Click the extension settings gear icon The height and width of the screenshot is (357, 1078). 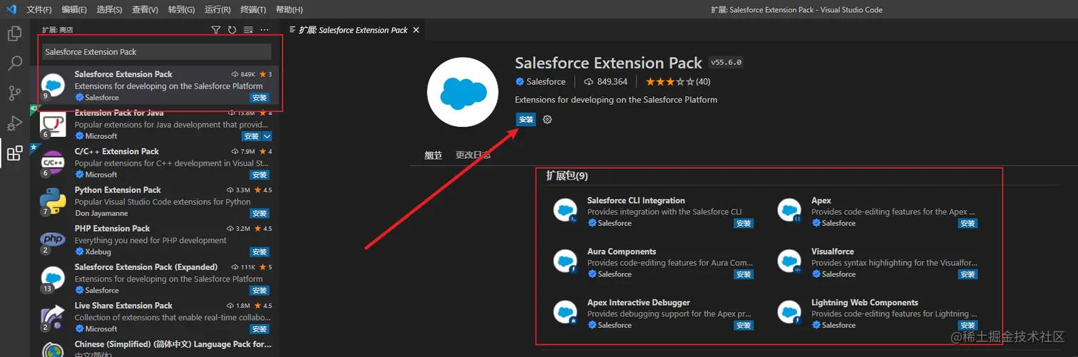pyautogui.click(x=548, y=119)
